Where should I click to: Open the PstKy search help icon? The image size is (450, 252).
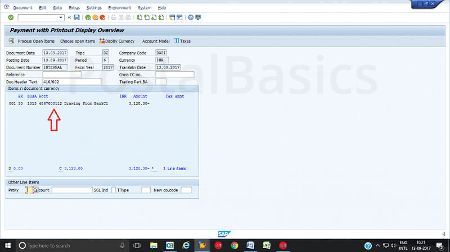tap(36, 190)
